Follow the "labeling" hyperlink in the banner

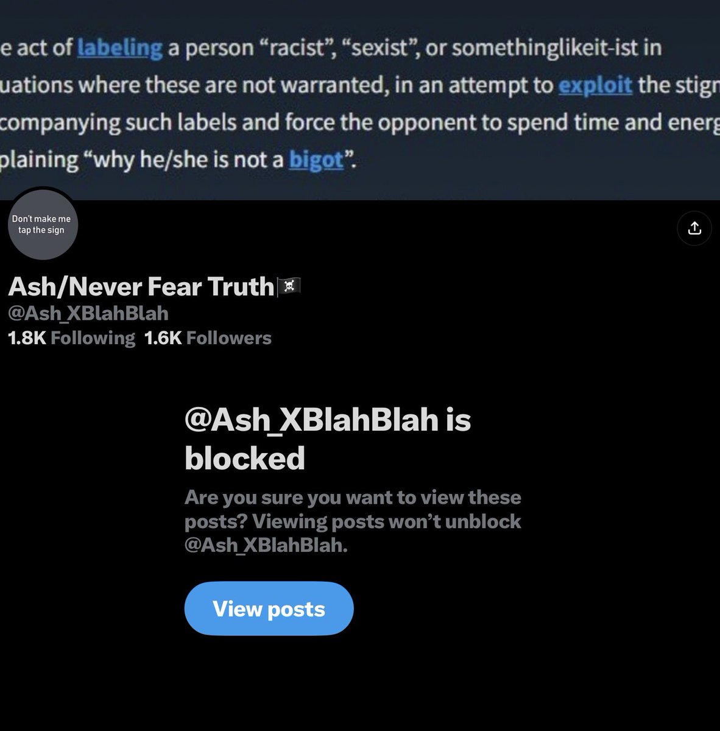tap(120, 48)
